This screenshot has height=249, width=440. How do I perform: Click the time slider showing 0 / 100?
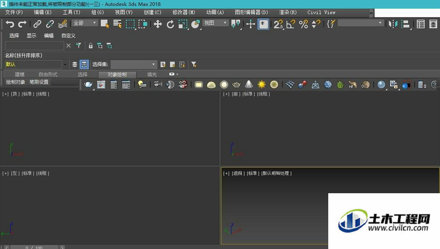(x=34, y=247)
